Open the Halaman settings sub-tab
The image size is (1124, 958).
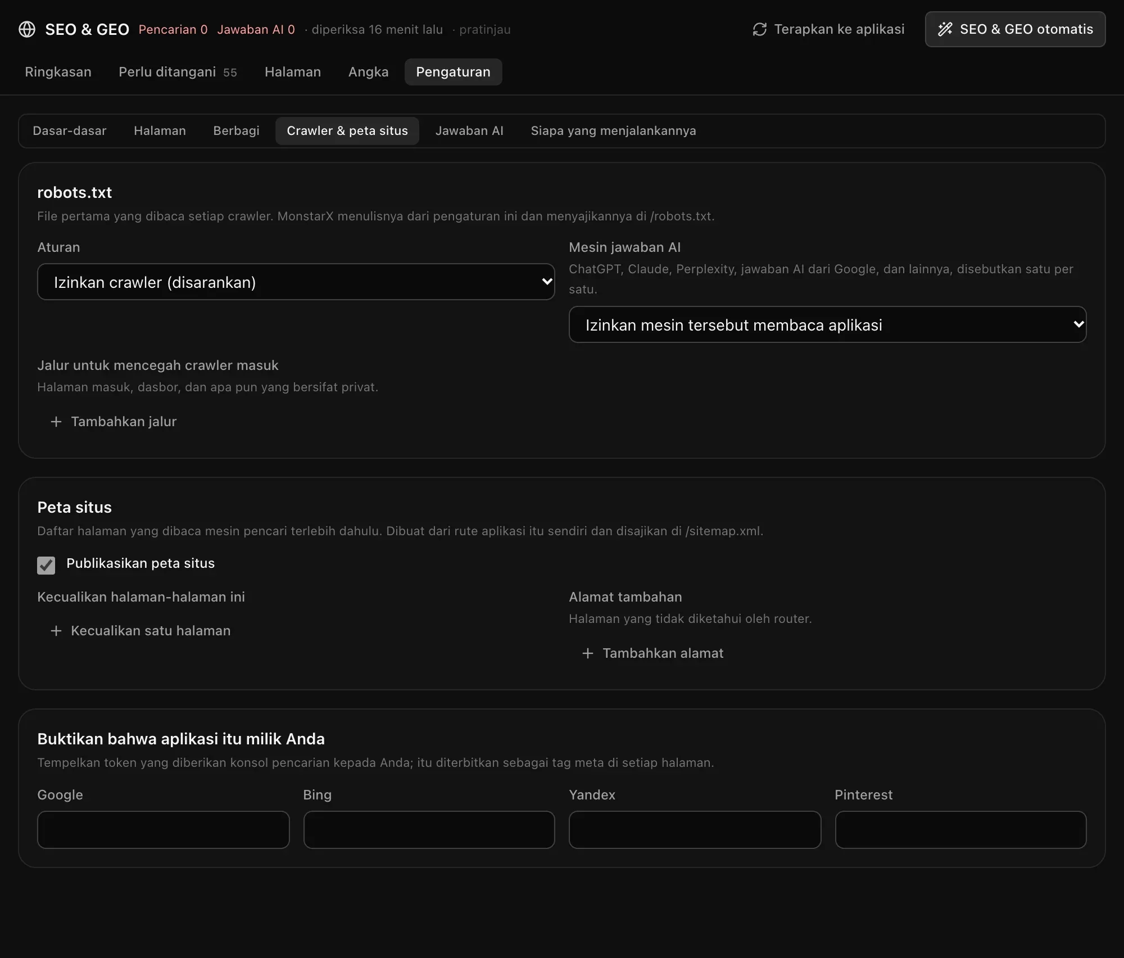(x=160, y=131)
